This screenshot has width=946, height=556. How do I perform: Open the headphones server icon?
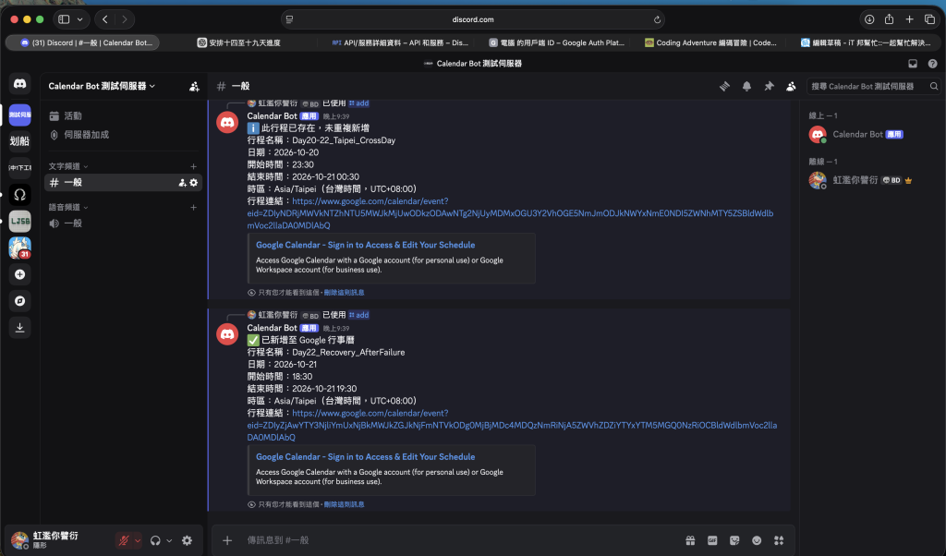[20, 194]
